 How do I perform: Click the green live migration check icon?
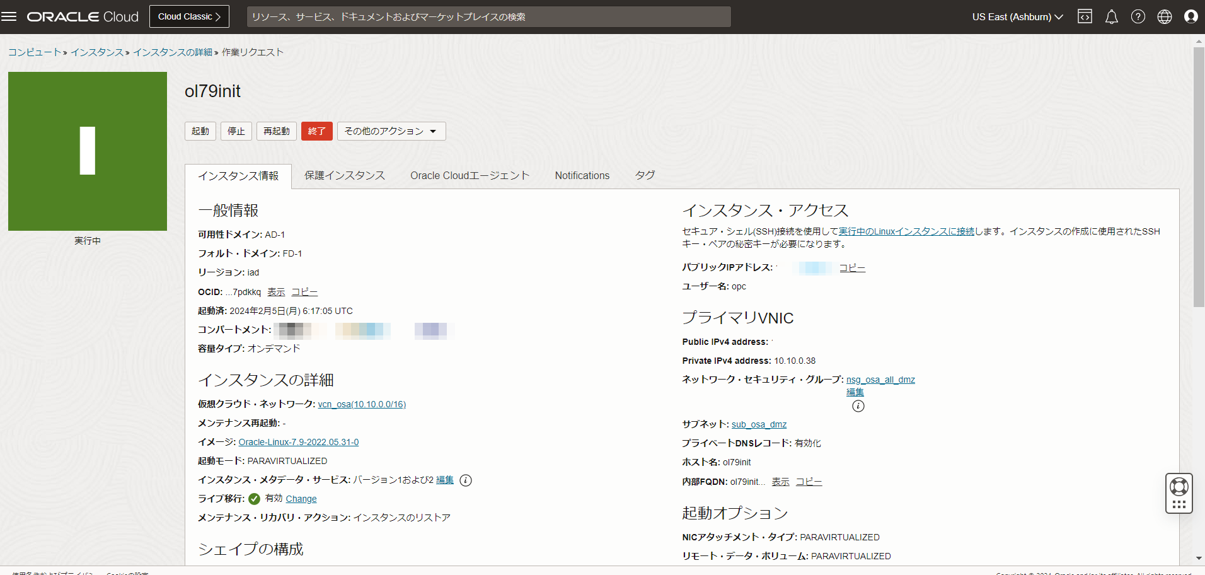pyautogui.click(x=255, y=499)
